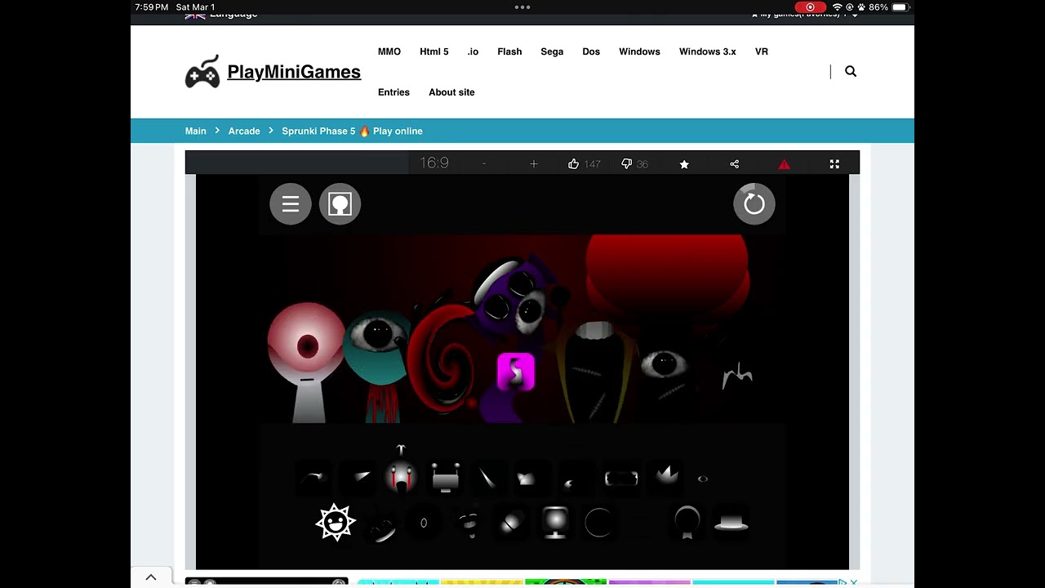Choose the thin circle ring sound icon
This screenshot has height=588, width=1045.
(x=599, y=523)
